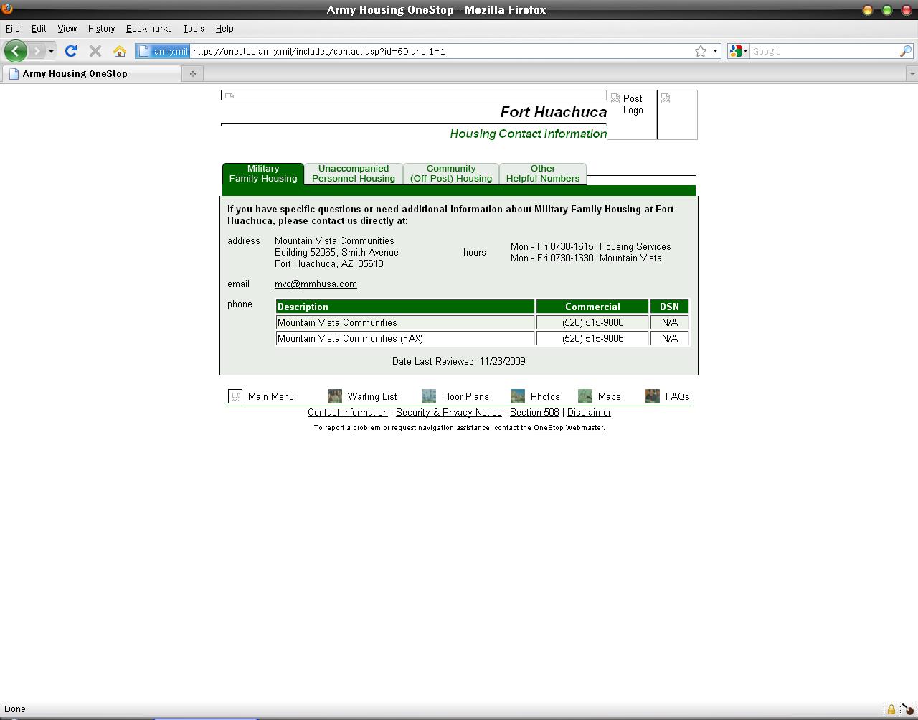Viewport: 918px width, 720px height.
Task: Open the Edit menu
Action: point(39,29)
